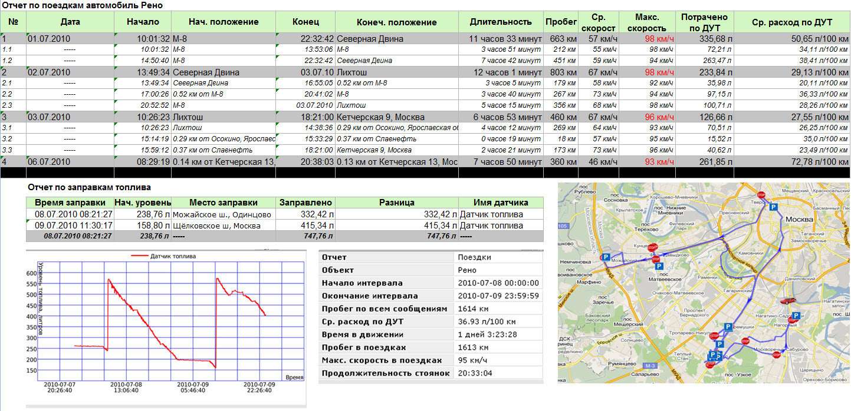This screenshot has height=411, width=851.
Task: Select the Макс. скорость column header
Action: tap(647, 22)
